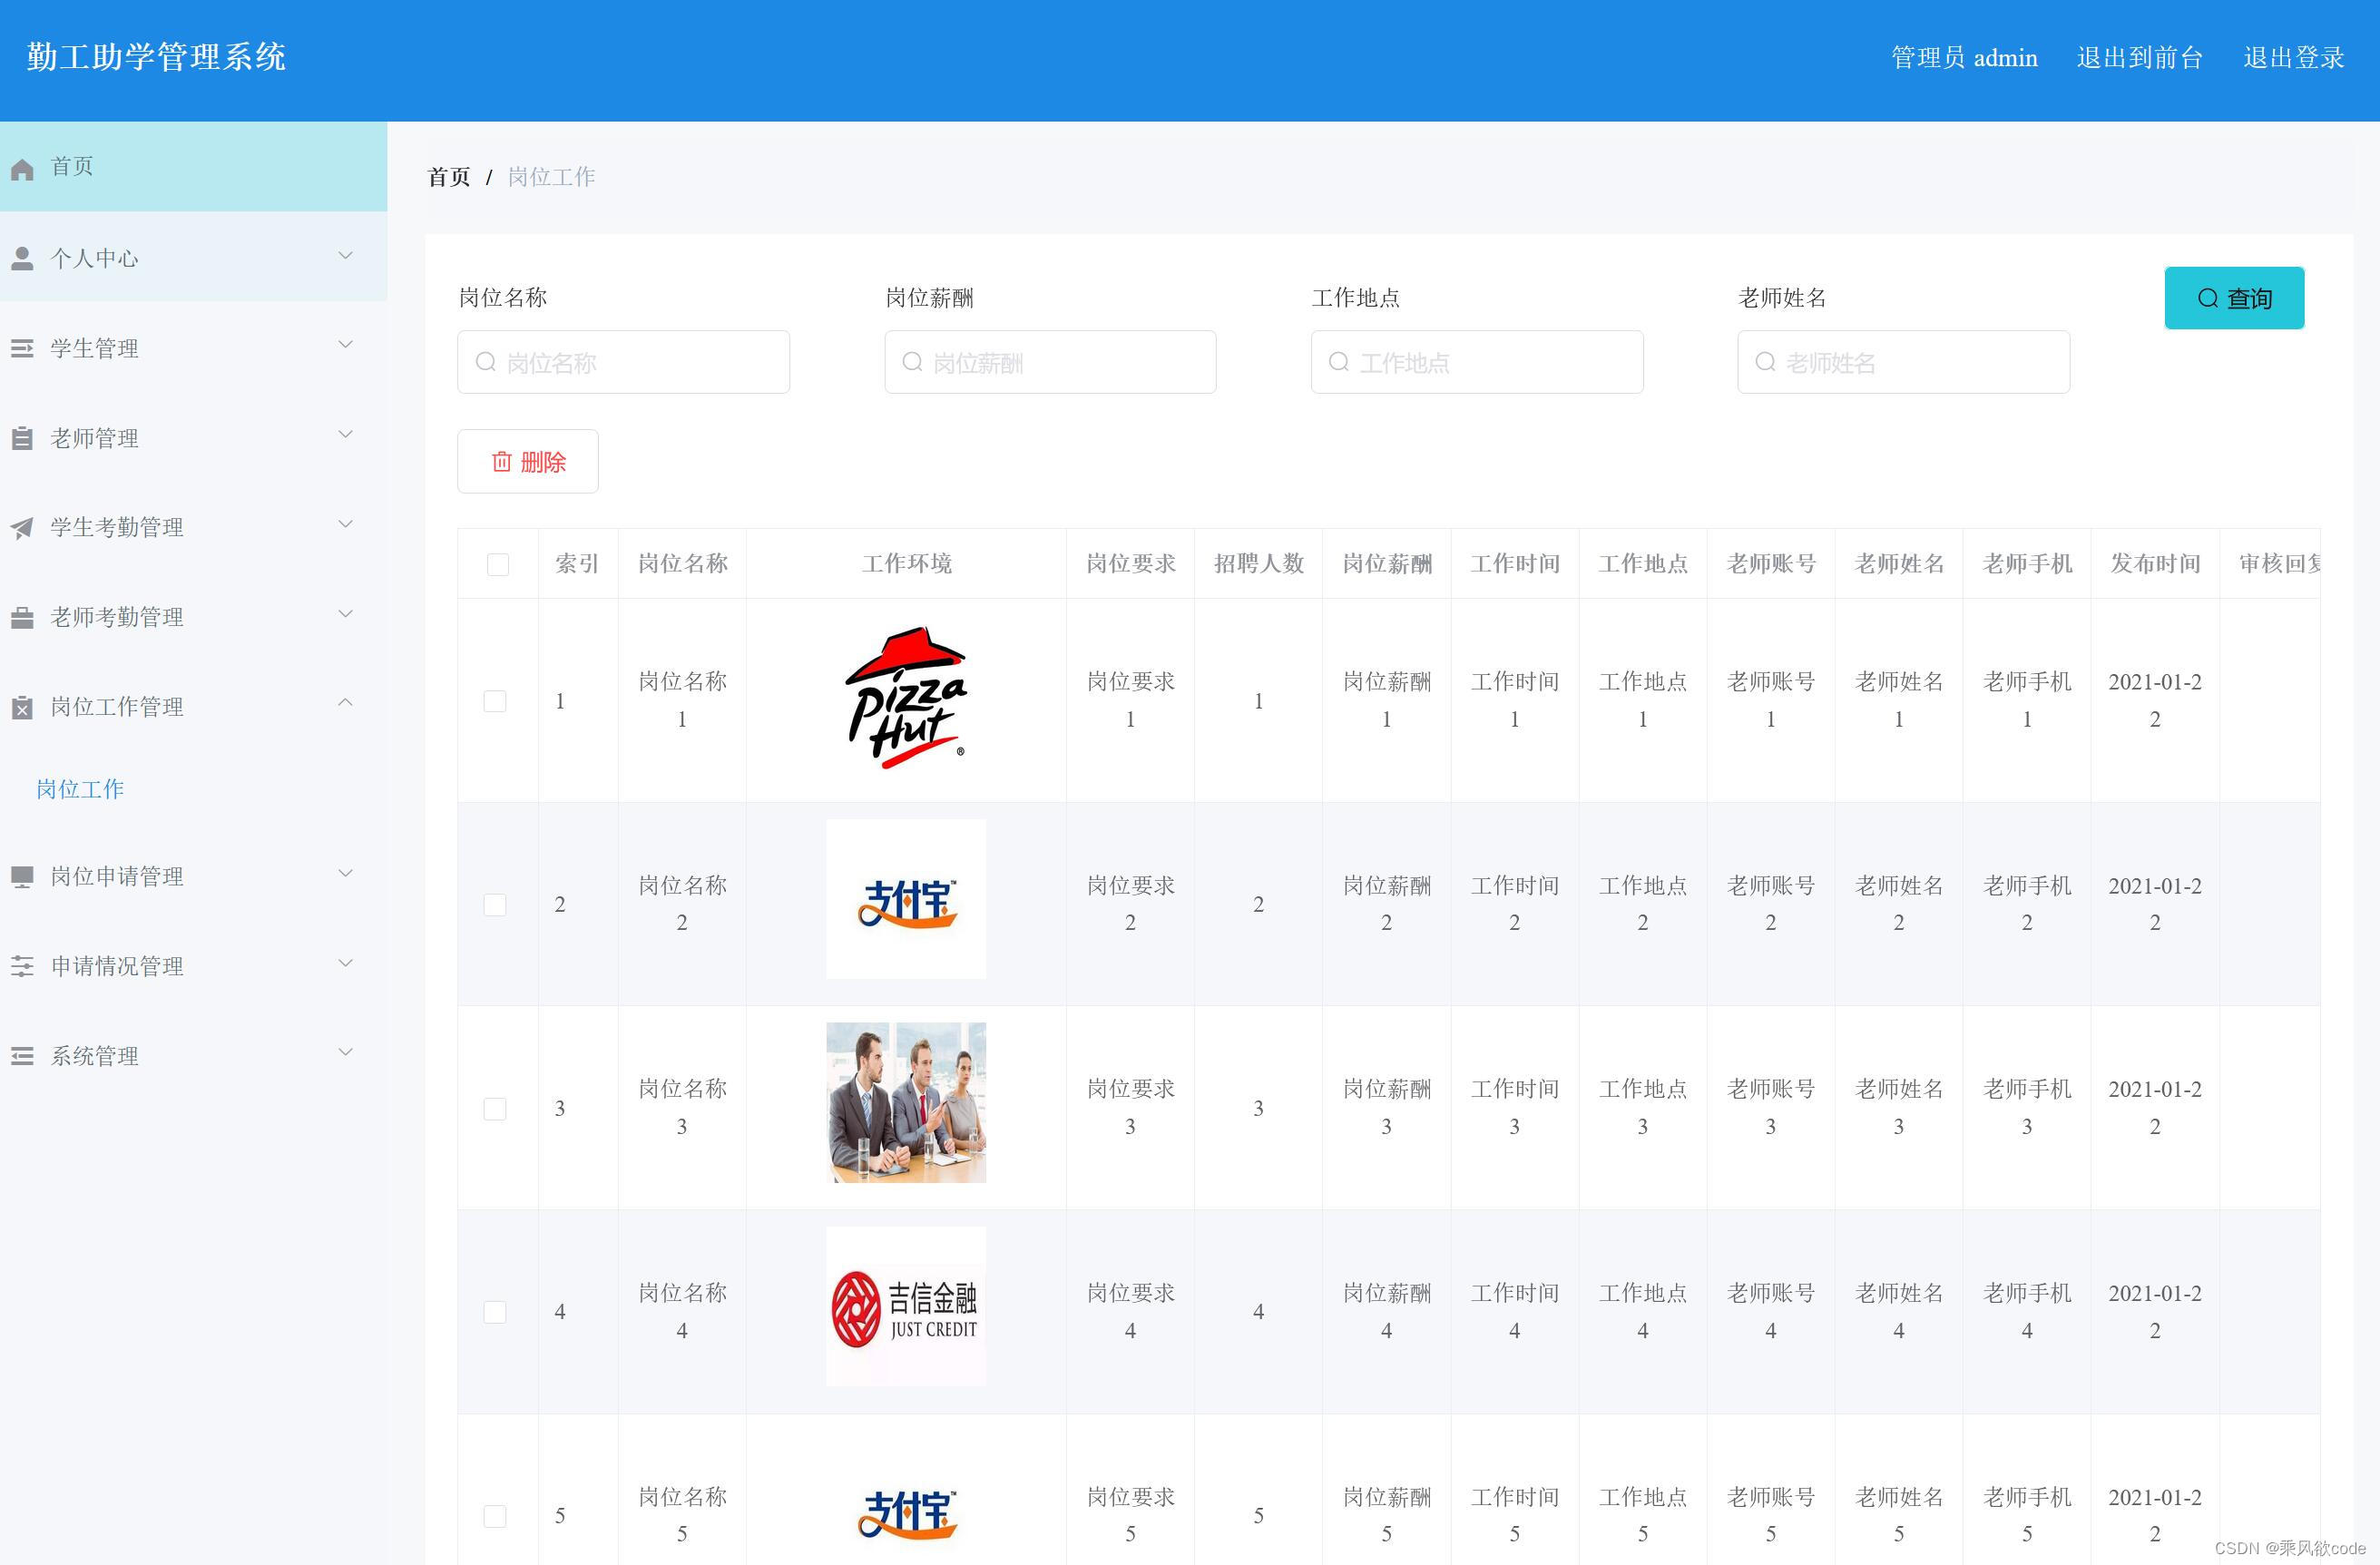Select the 个人中心 person icon

click(x=22, y=257)
